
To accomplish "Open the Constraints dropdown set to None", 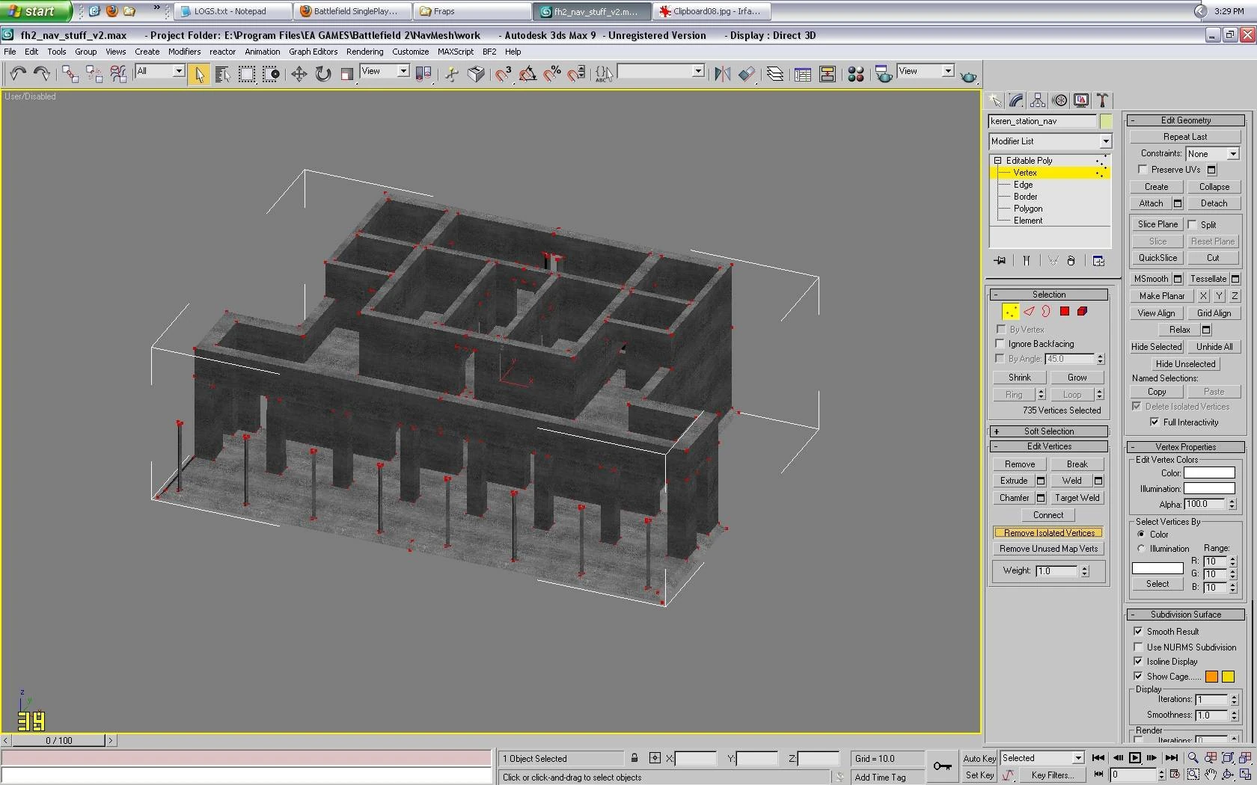I will (1213, 154).
